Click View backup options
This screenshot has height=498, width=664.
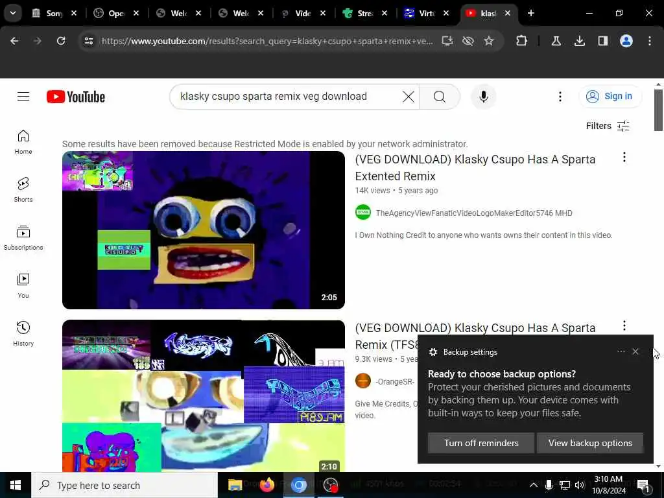590,443
